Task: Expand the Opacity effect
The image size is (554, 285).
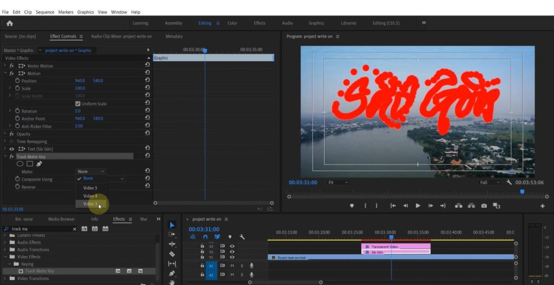Action: click(x=5, y=134)
